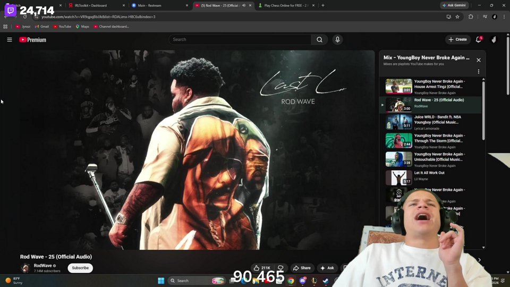The height and width of the screenshot is (287, 510).
Task: Open the Gmail bookmark
Action: coord(42,27)
